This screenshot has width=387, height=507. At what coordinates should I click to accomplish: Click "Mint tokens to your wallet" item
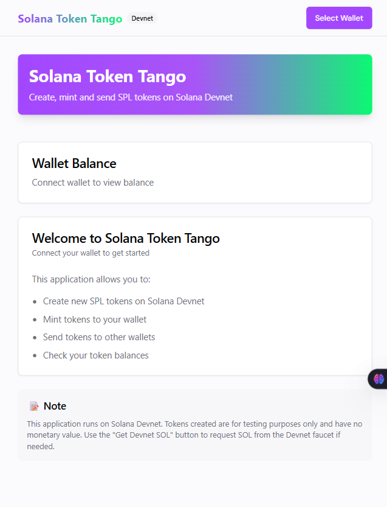point(95,319)
